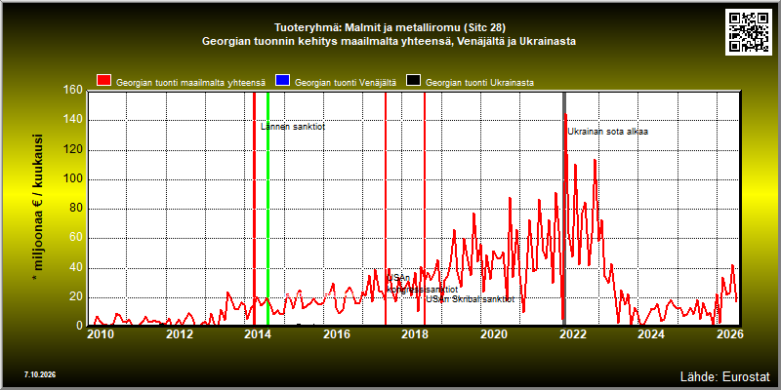Click the 2016 x-axis year label
Image resolution: width=781 pixels, height=390 pixels.
pos(336,334)
